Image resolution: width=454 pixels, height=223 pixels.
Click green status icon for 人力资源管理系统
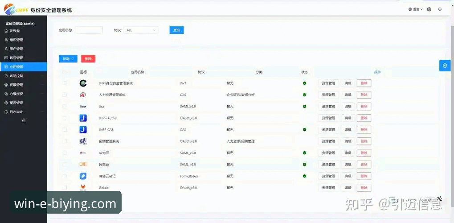pos(305,95)
